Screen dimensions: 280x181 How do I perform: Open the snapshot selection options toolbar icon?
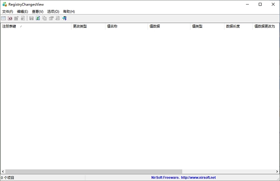[x=4, y=18]
